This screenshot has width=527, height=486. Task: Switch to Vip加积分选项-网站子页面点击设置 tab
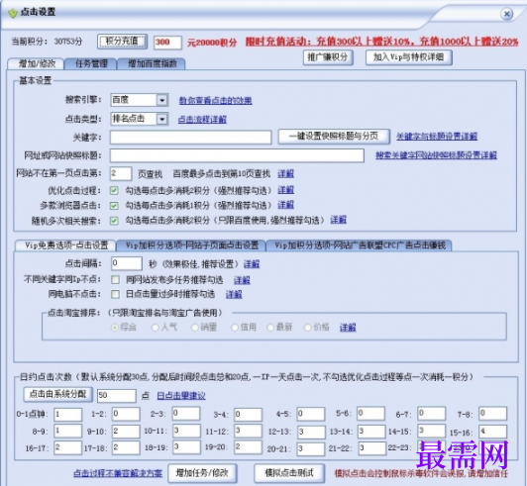[191, 245]
